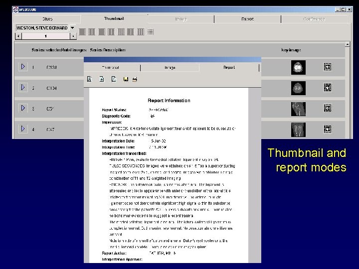
Task: Open the patient name dropdown arrow
Action: coord(72,28)
